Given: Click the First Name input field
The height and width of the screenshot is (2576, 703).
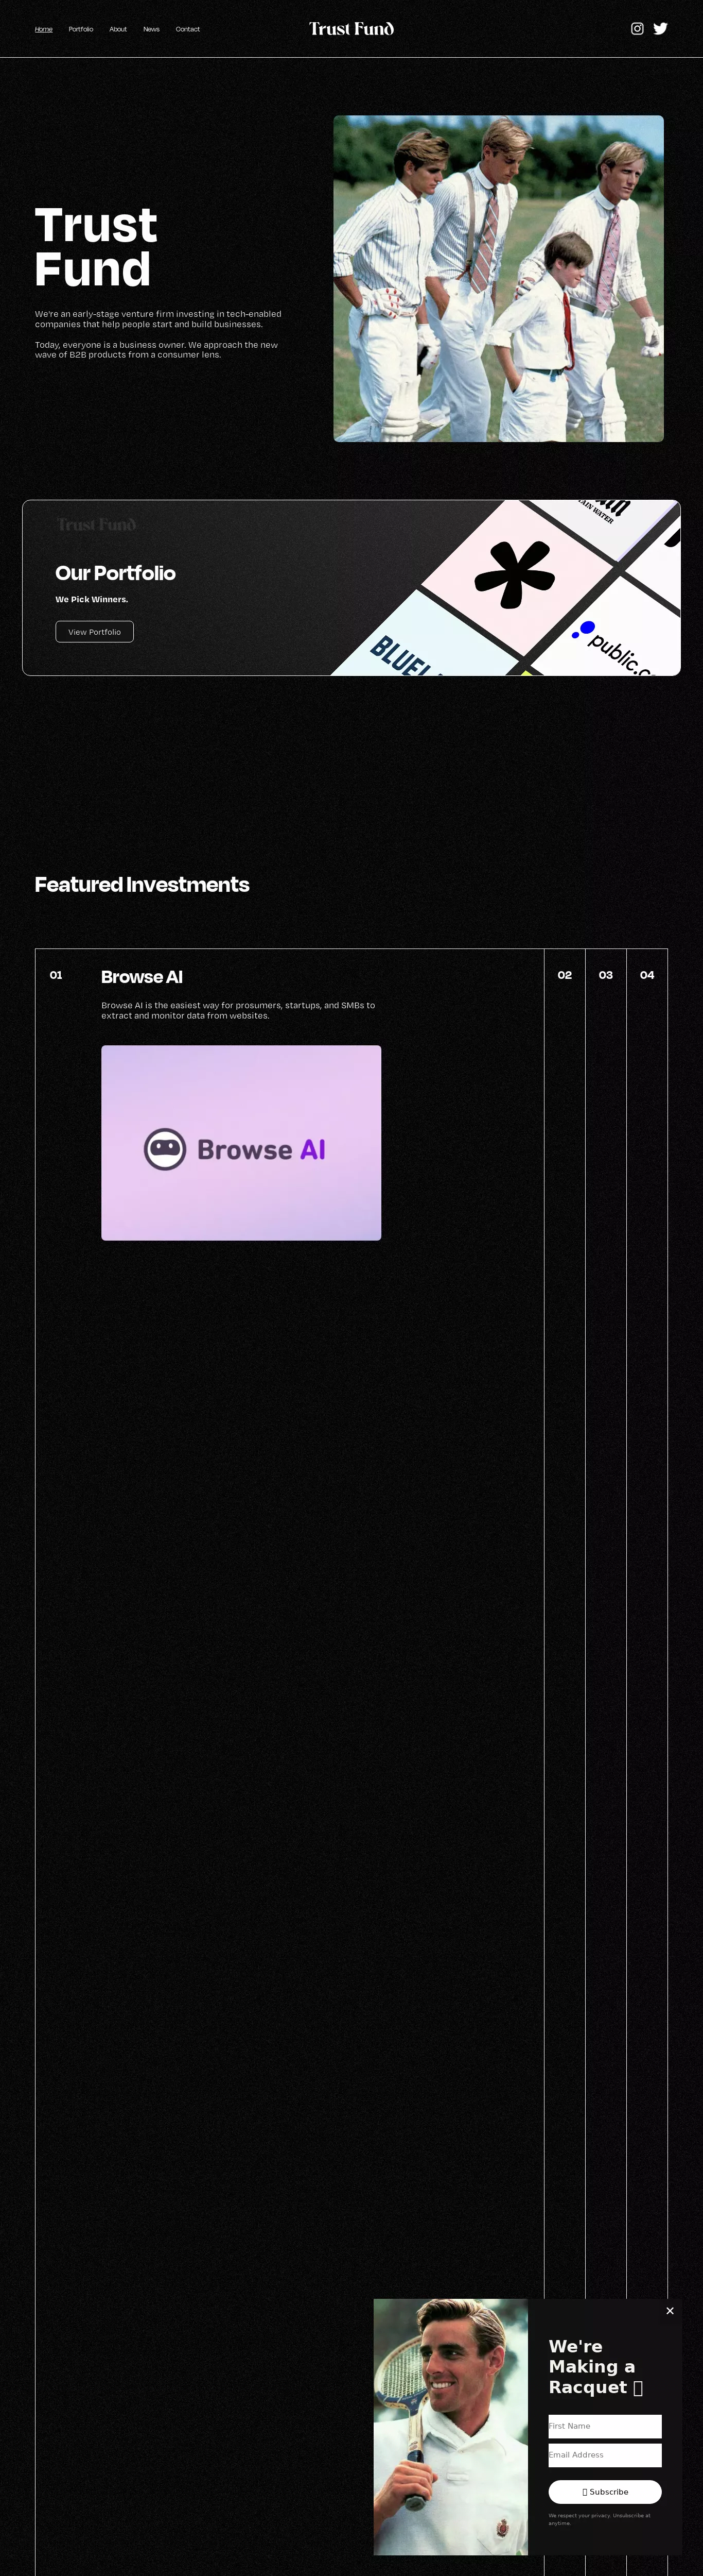Looking at the screenshot, I should pos(605,2426).
